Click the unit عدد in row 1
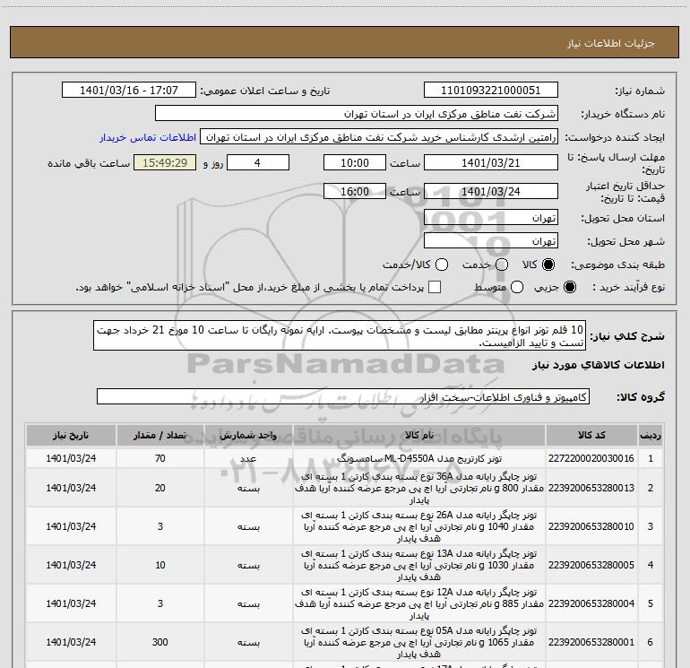 (248, 458)
